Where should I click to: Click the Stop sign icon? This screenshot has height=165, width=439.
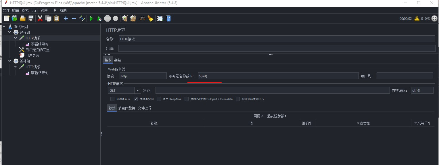(x=108, y=18)
